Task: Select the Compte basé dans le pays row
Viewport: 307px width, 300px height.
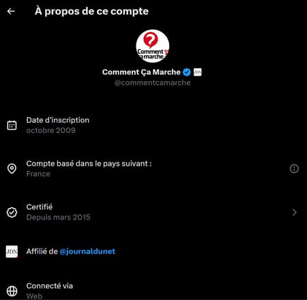Action: point(153,168)
